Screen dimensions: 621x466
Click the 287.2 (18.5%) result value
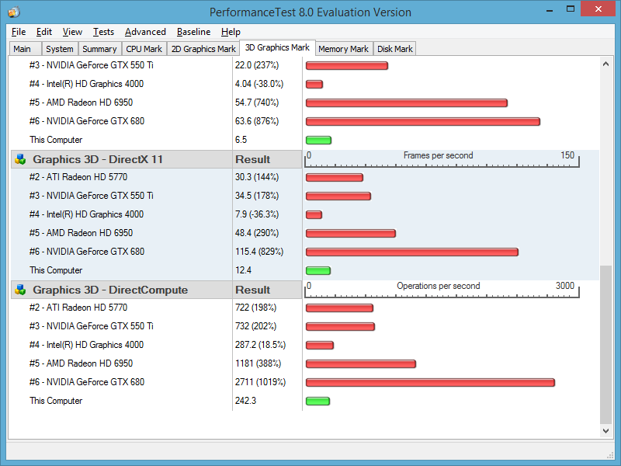click(x=260, y=345)
